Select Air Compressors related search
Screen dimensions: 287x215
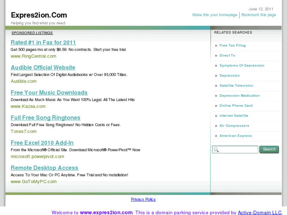234,126
